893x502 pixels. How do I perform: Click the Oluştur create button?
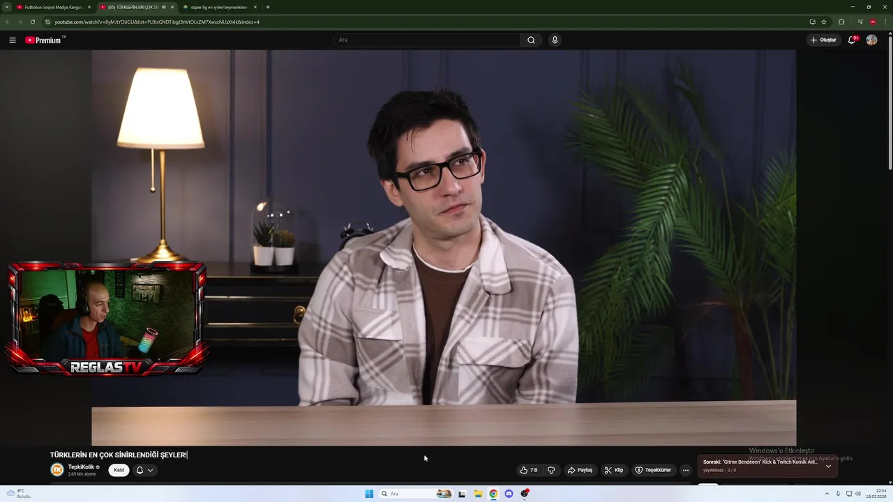(x=823, y=40)
